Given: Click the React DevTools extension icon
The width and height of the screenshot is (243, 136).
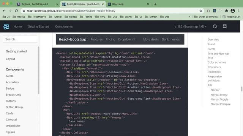Looking at the screenshot, I should coord(215,11).
